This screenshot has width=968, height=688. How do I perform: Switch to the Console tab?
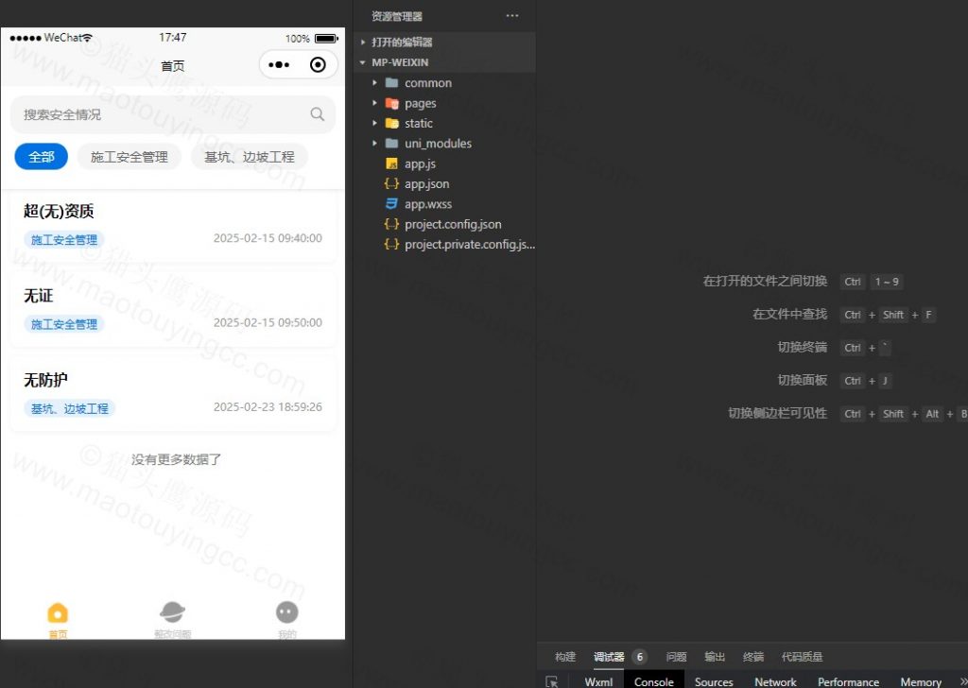tap(654, 681)
